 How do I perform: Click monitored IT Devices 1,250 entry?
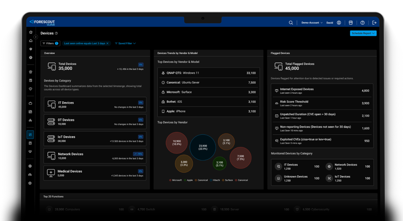298,166
